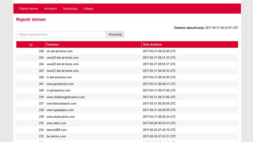Click row number 234
Image resolution: width=253 pixels, height=142 pixels.
pyautogui.click(x=41, y=130)
